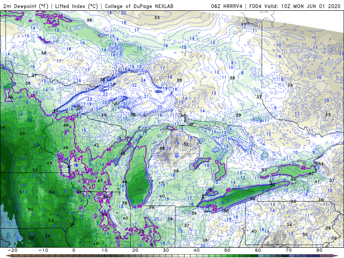The height and width of the screenshot is (258, 344).
Task: Click the 70 tick label on color scale
Action: tap(289, 250)
